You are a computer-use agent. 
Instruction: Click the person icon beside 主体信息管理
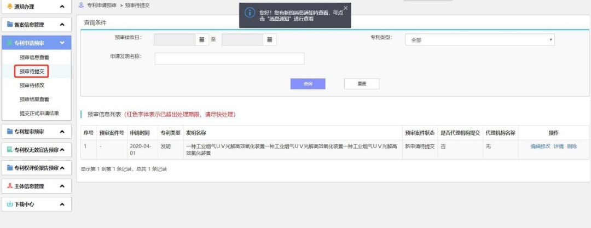(10, 186)
